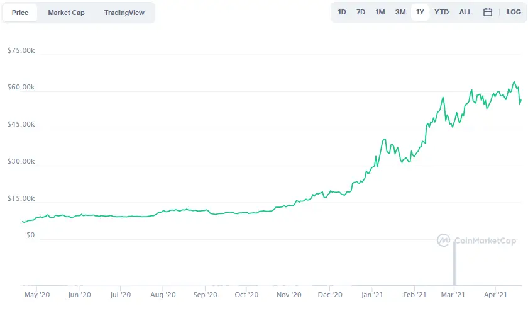Click the Mar '21 x-axis label
The image size is (528, 311).
pyautogui.click(x=453, y=295)
